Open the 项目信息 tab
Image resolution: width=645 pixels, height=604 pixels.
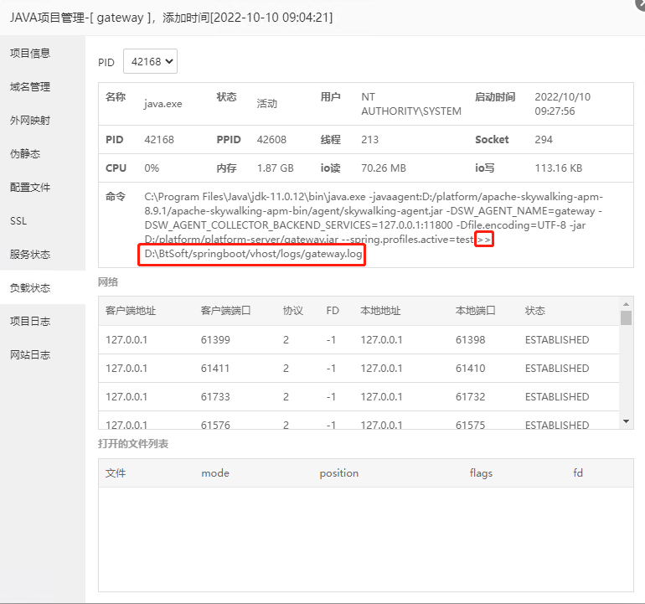30,53
